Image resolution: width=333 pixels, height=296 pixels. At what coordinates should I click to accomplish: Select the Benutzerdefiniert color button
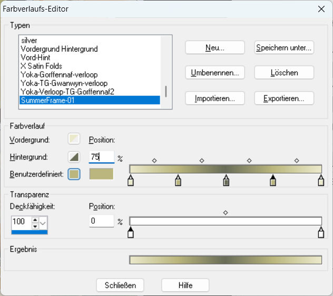click(x=74, y=174)
